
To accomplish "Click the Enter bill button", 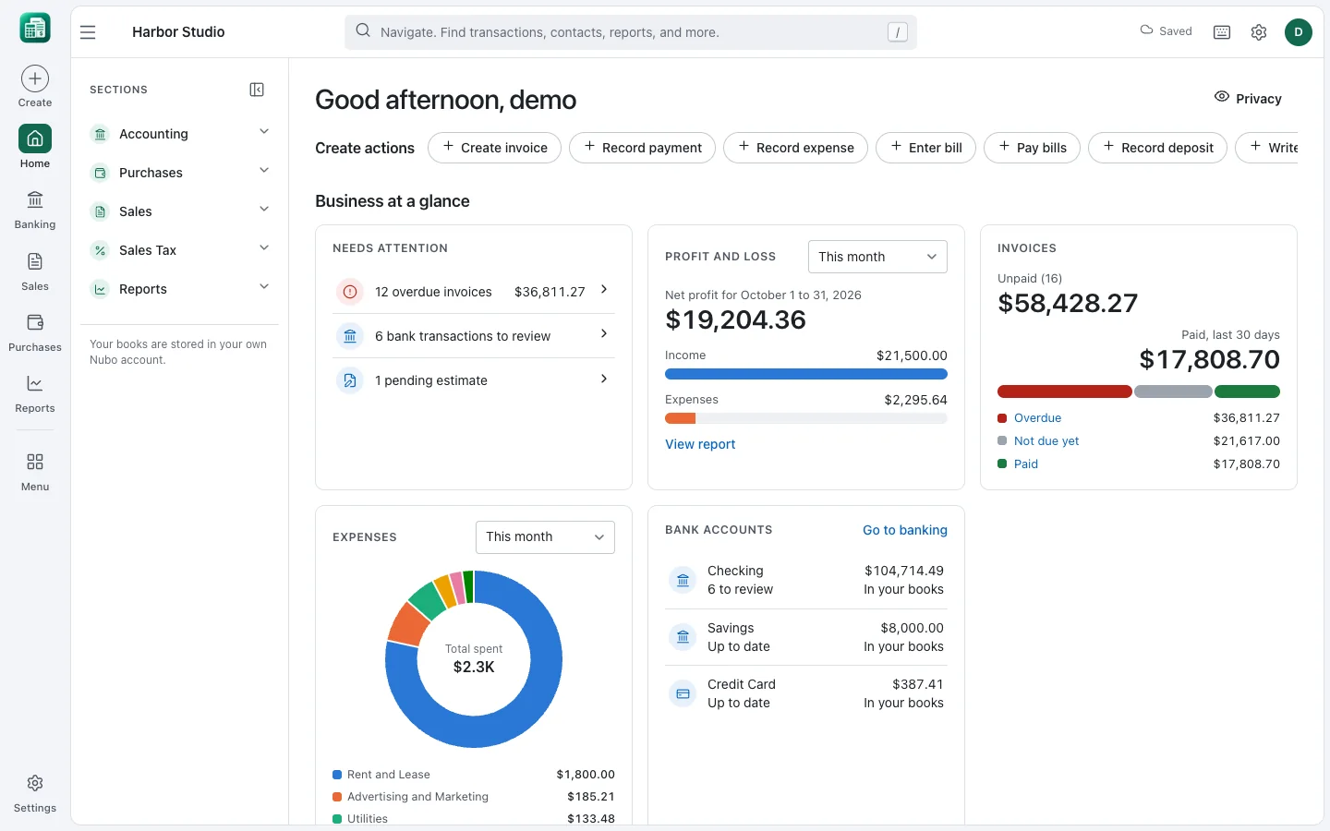I will click(925, 148).
